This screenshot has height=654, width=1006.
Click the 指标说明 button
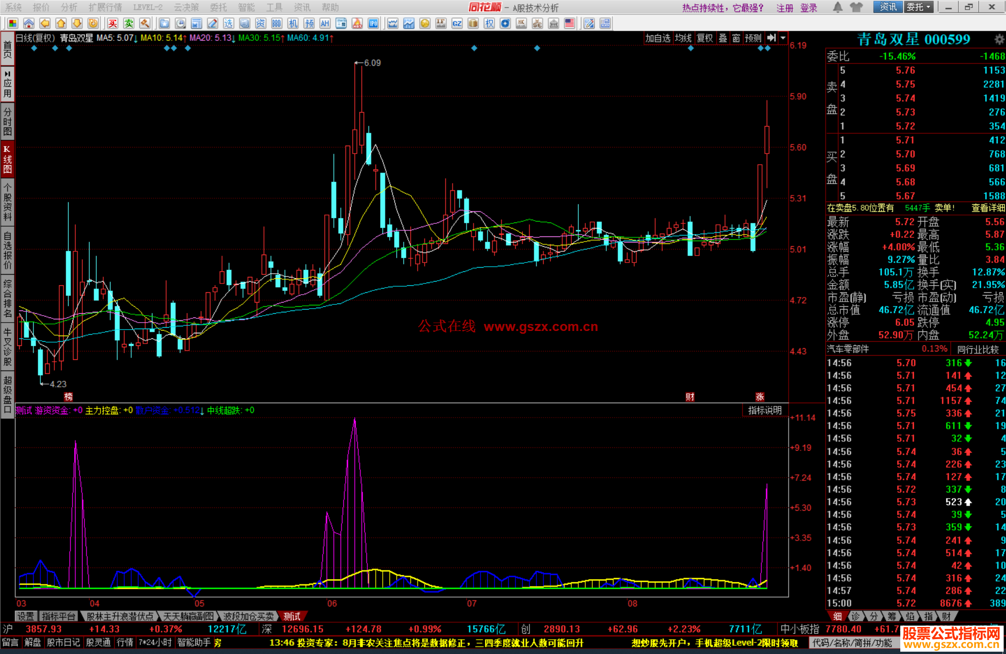pos(764,410)
